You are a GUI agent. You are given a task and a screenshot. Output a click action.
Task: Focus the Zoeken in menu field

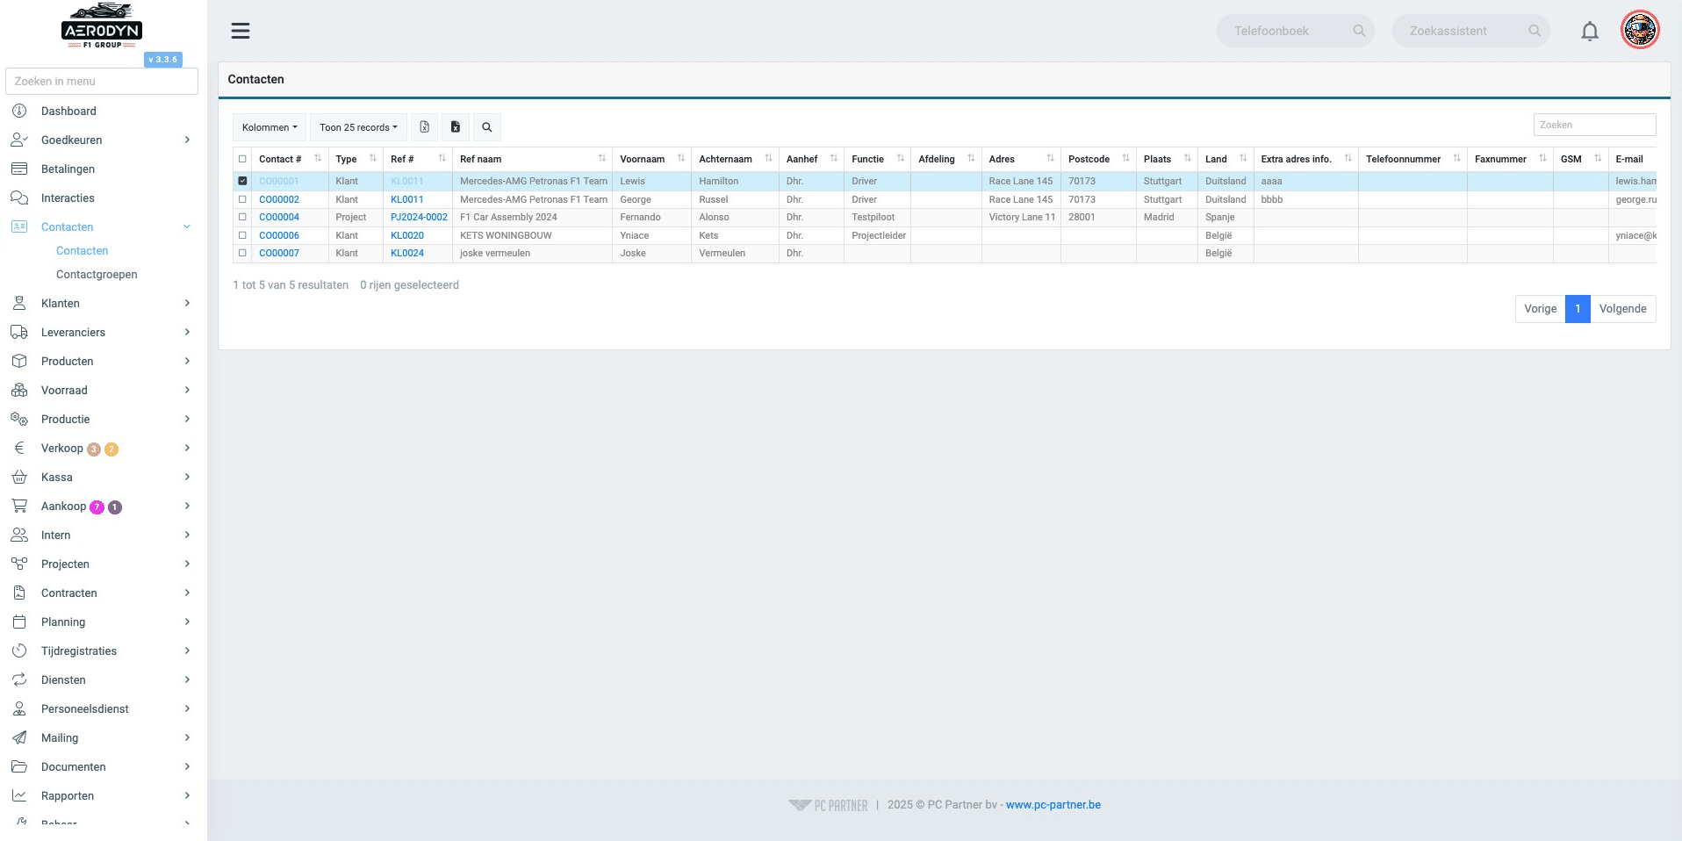pyautogui.click(x=102, y=81)
